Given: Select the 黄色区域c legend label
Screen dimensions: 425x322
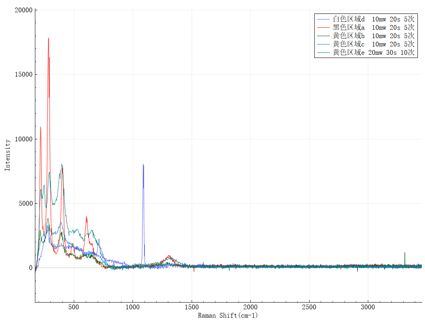Looking at the screenshot, I should (373, 44).
